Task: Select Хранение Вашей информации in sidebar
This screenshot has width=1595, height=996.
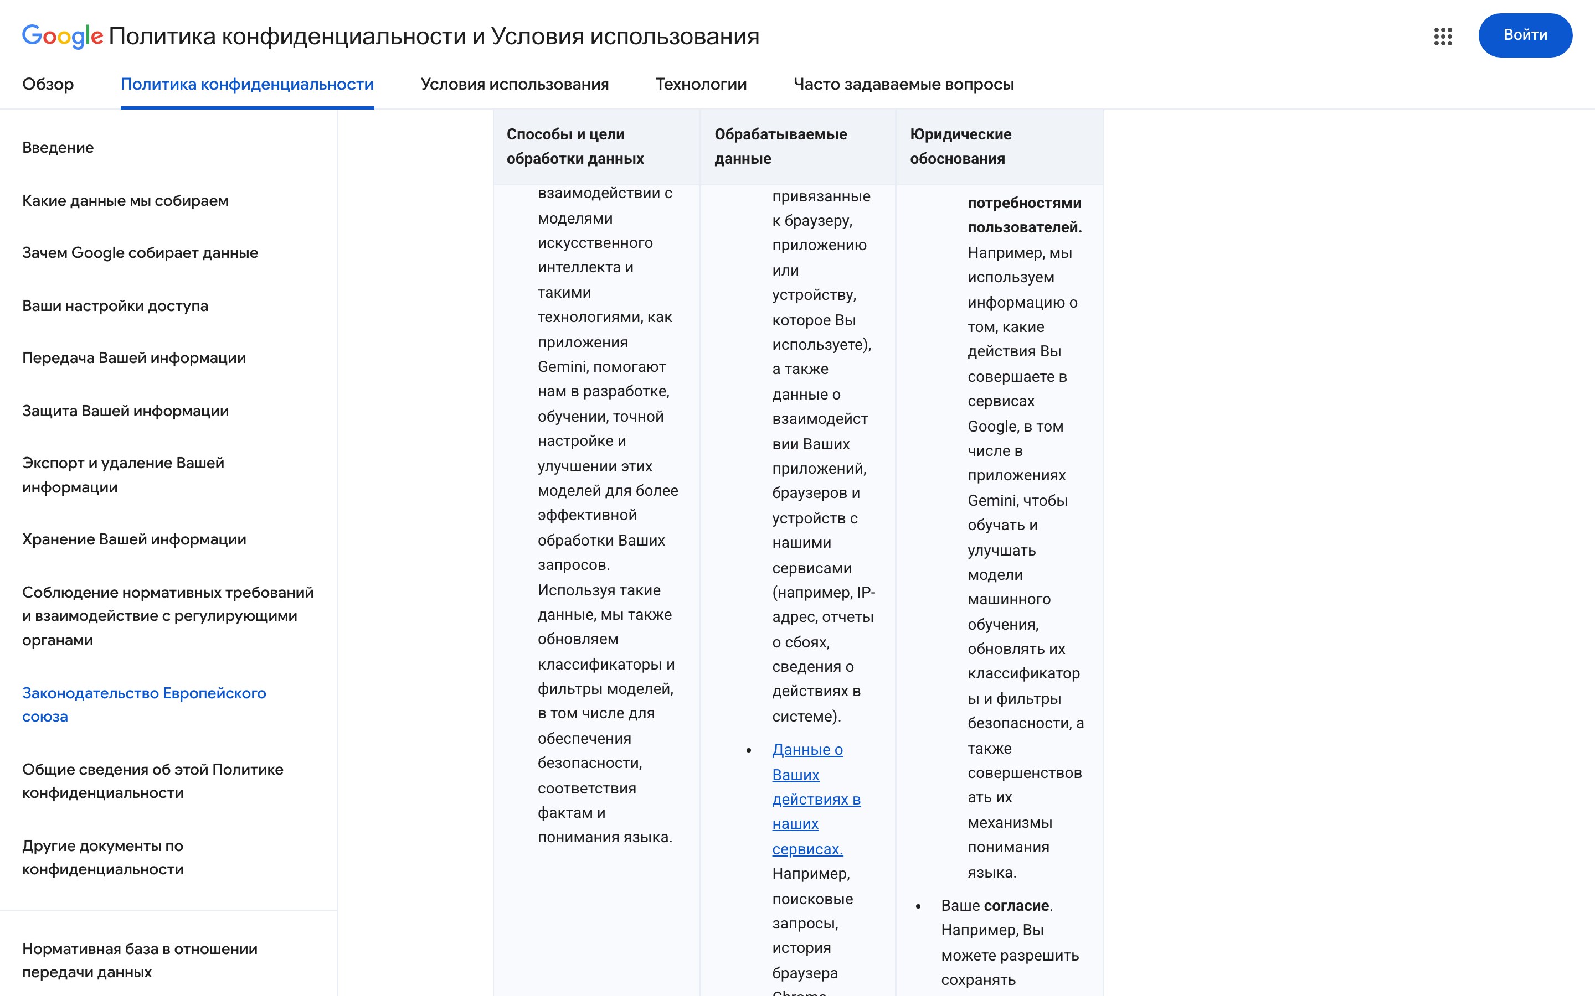Action: (134, 539)
